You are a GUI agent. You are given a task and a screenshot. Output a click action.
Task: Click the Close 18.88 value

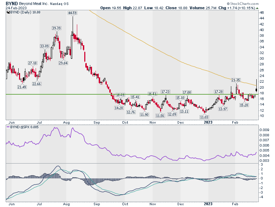176,8
